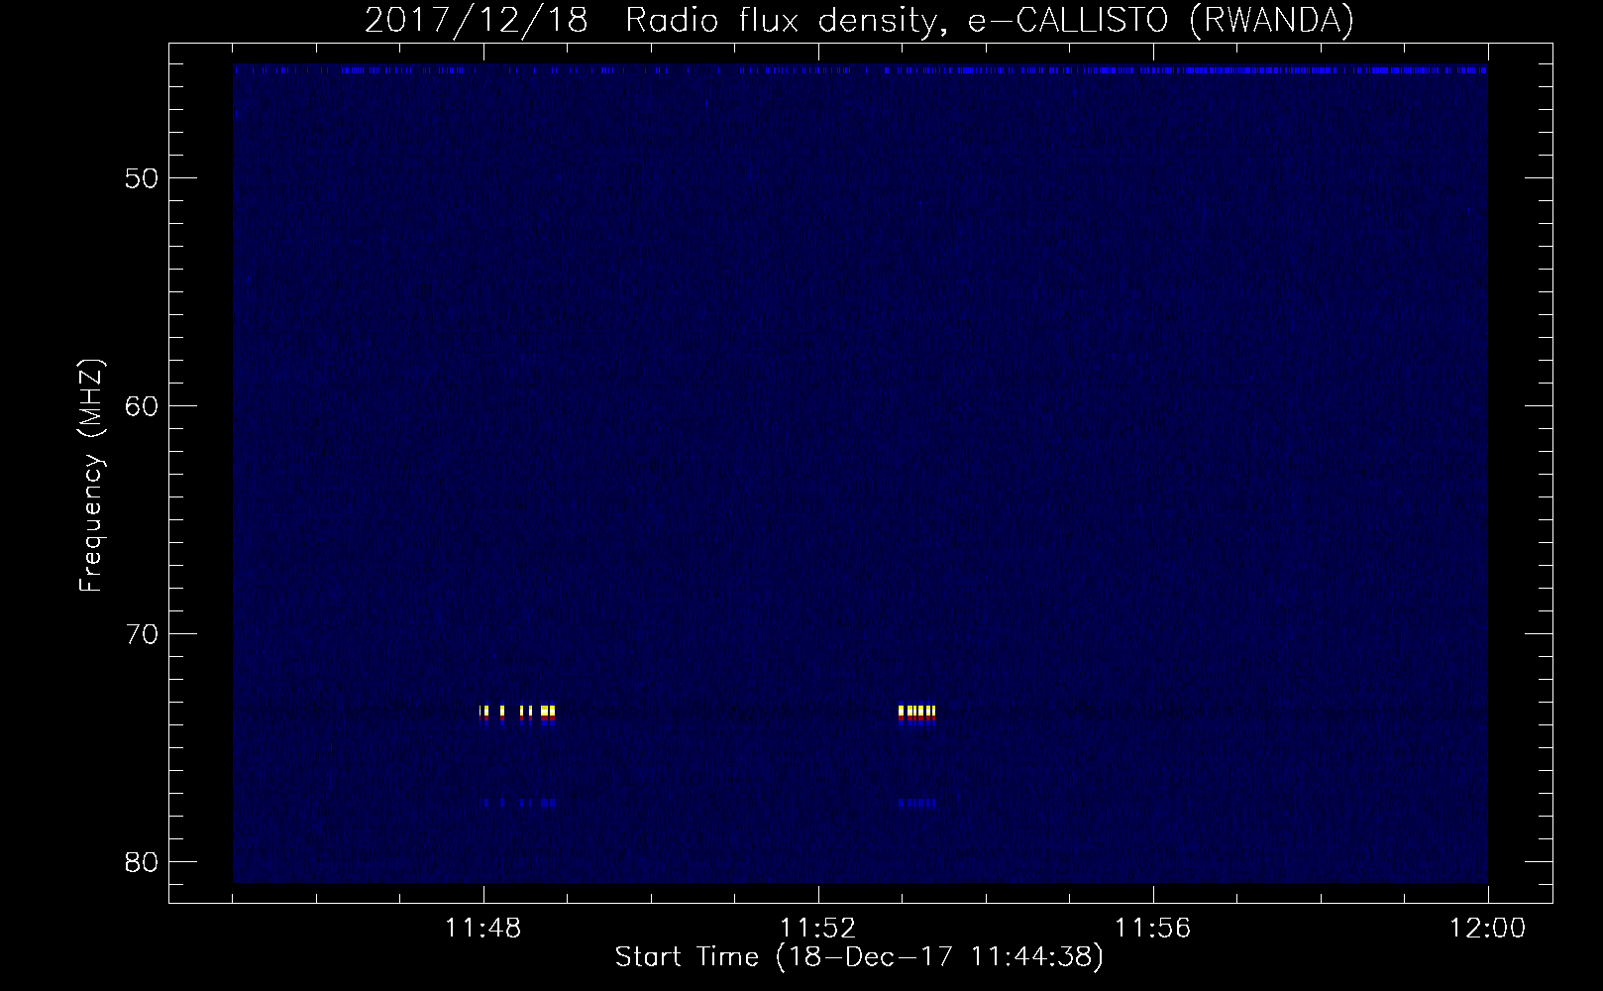The image size is (1603, 991).
Task: Click the bright burst near 11:53 at 73 MHz
Action: (x=916, y=715)
